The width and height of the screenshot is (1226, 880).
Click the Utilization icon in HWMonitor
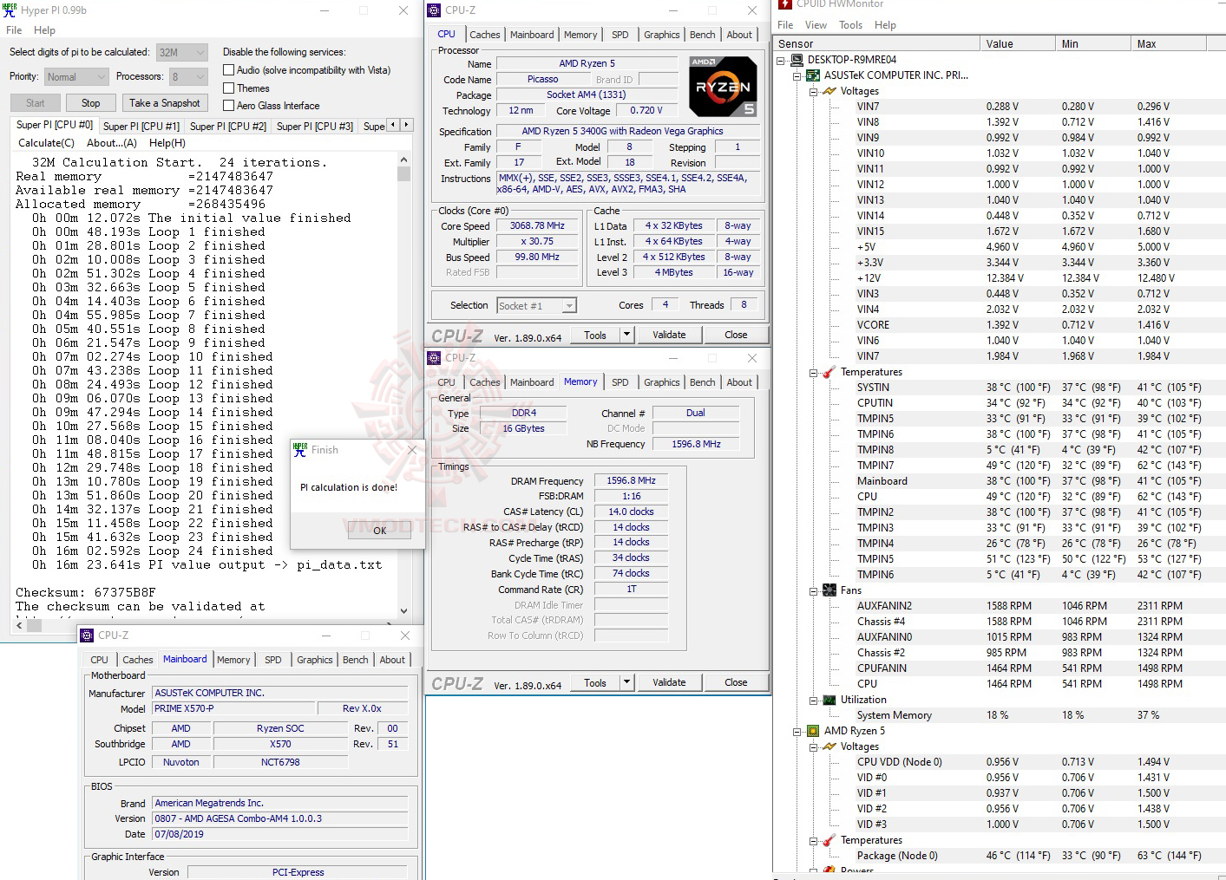[x=829, y=700]
